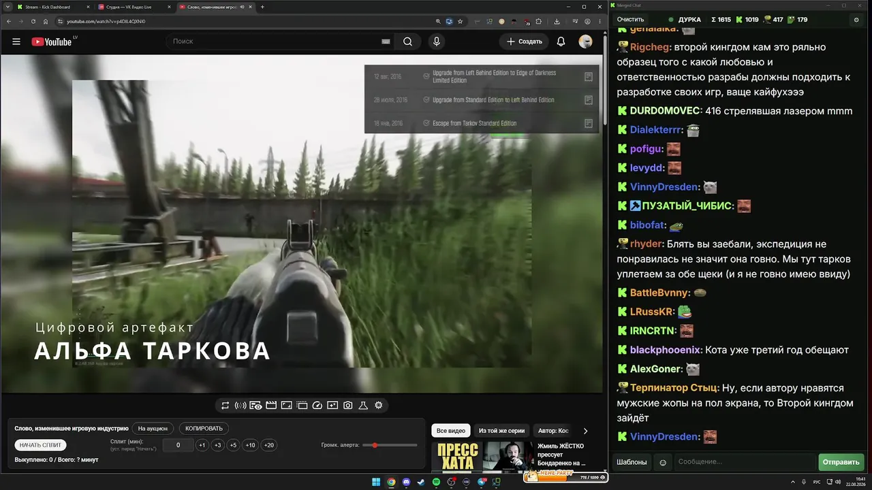This screenshot has height=490, width=872.
Task: Click the YouTube address bar URL
Action: click(106, 21)
